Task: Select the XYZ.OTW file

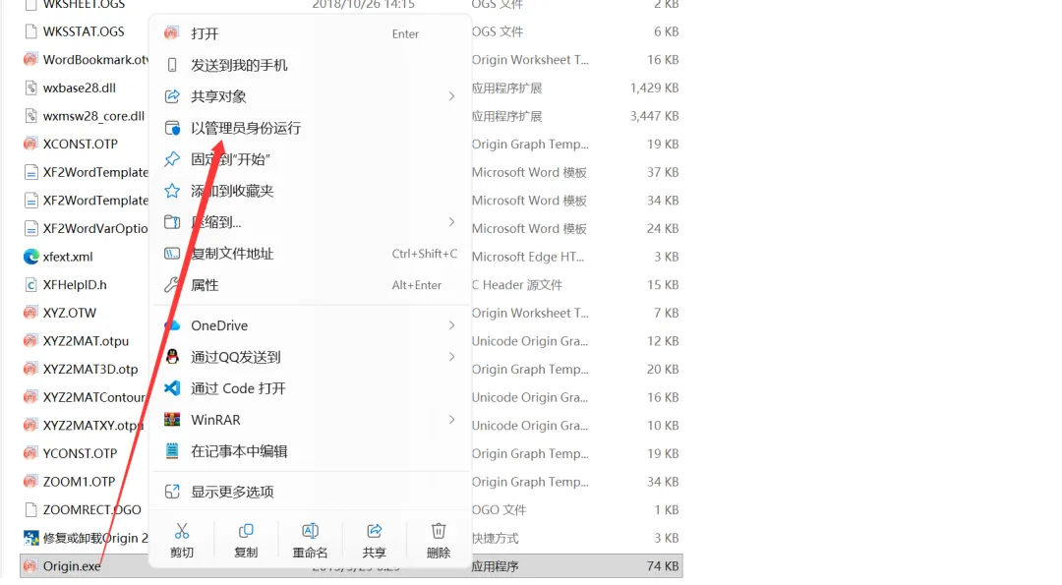Action: pos(70,314)
